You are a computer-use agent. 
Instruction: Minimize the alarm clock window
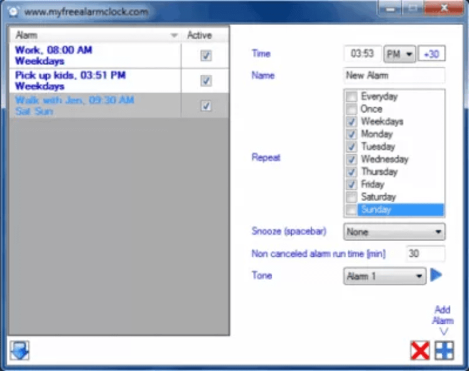[390, 8]
